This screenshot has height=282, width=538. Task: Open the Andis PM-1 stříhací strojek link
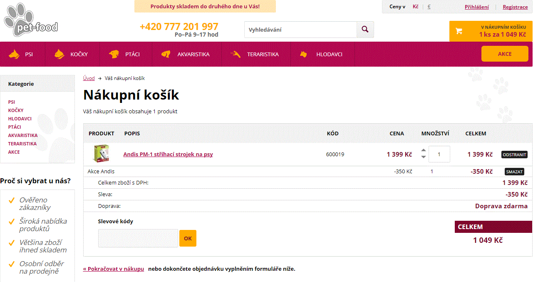coord(168,154)
